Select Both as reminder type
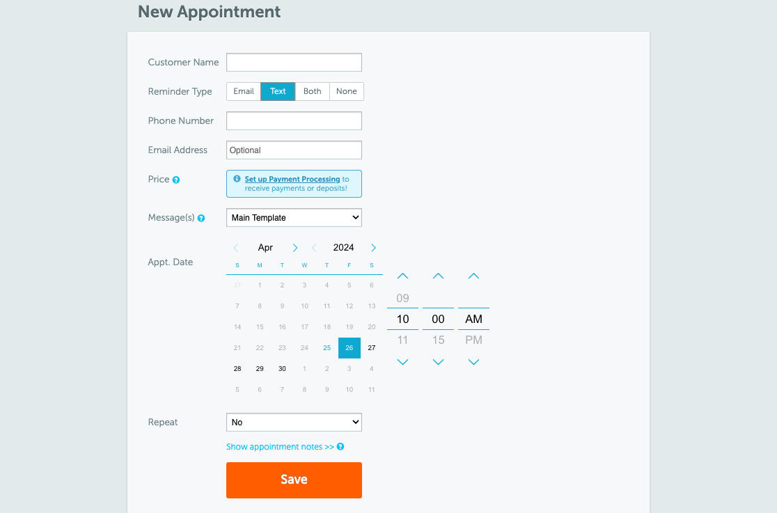Screen dimensions: 777x513 (x=313, y=91)
